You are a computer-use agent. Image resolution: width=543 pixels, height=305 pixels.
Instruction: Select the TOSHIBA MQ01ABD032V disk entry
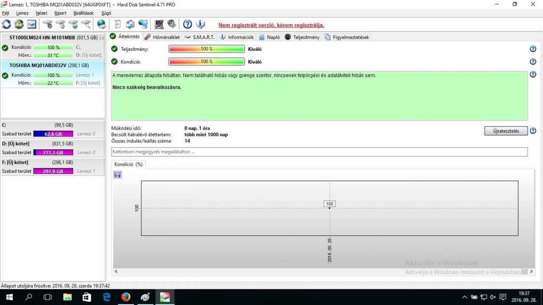click(x=53, y=74)
